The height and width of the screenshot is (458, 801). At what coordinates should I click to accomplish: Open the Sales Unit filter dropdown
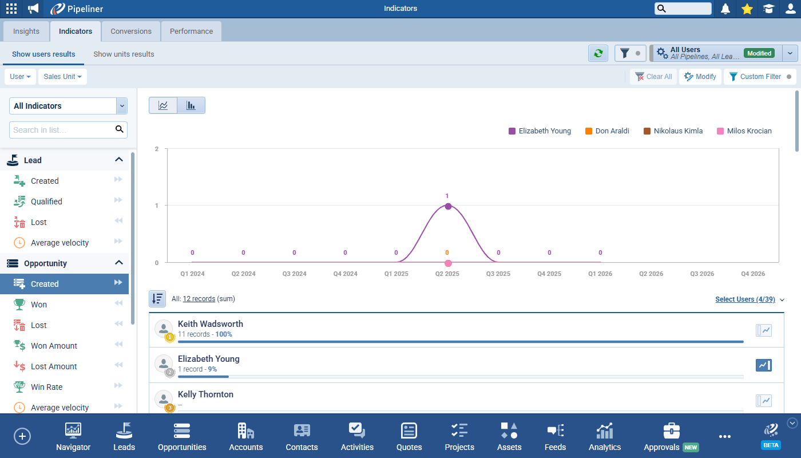pyautogui.click(x=62, y=77)
